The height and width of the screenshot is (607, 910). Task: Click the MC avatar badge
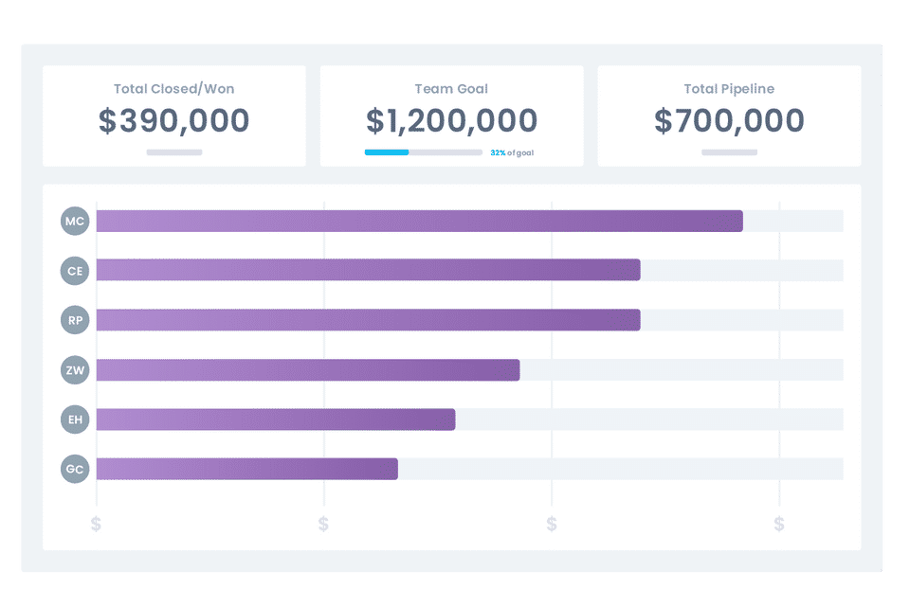pos(75,222)
